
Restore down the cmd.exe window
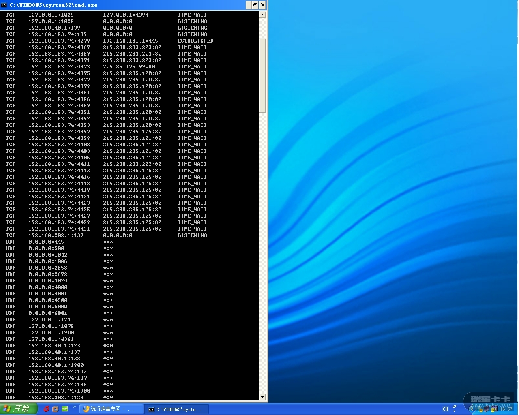point(255,5)
